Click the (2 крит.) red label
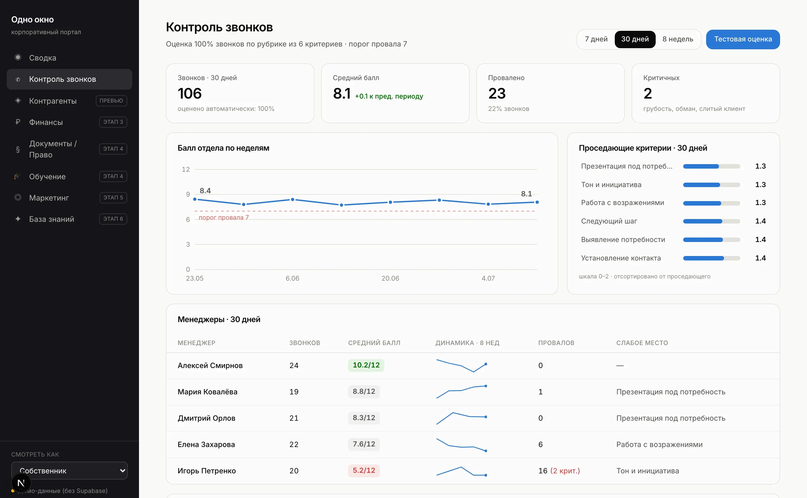The image size is (807, 498). point(565,471)
